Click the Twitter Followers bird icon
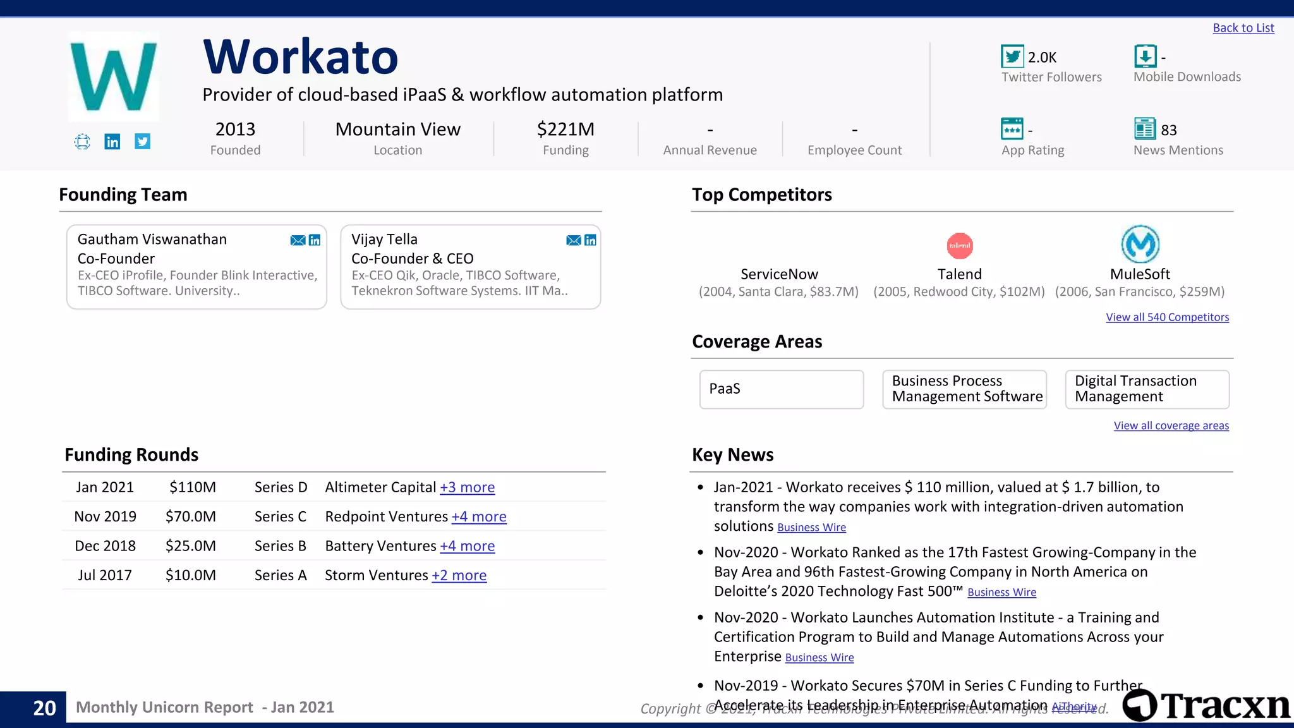 coord(1012,57)
